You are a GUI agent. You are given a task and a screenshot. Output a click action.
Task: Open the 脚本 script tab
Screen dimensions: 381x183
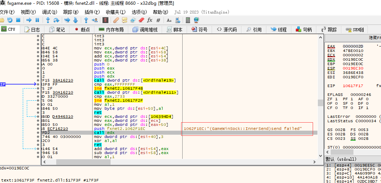175,30
